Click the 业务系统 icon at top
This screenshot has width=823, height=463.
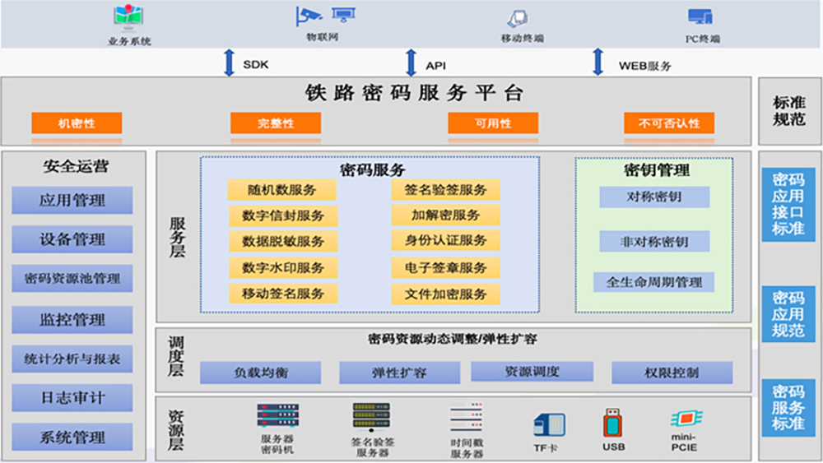129,16
